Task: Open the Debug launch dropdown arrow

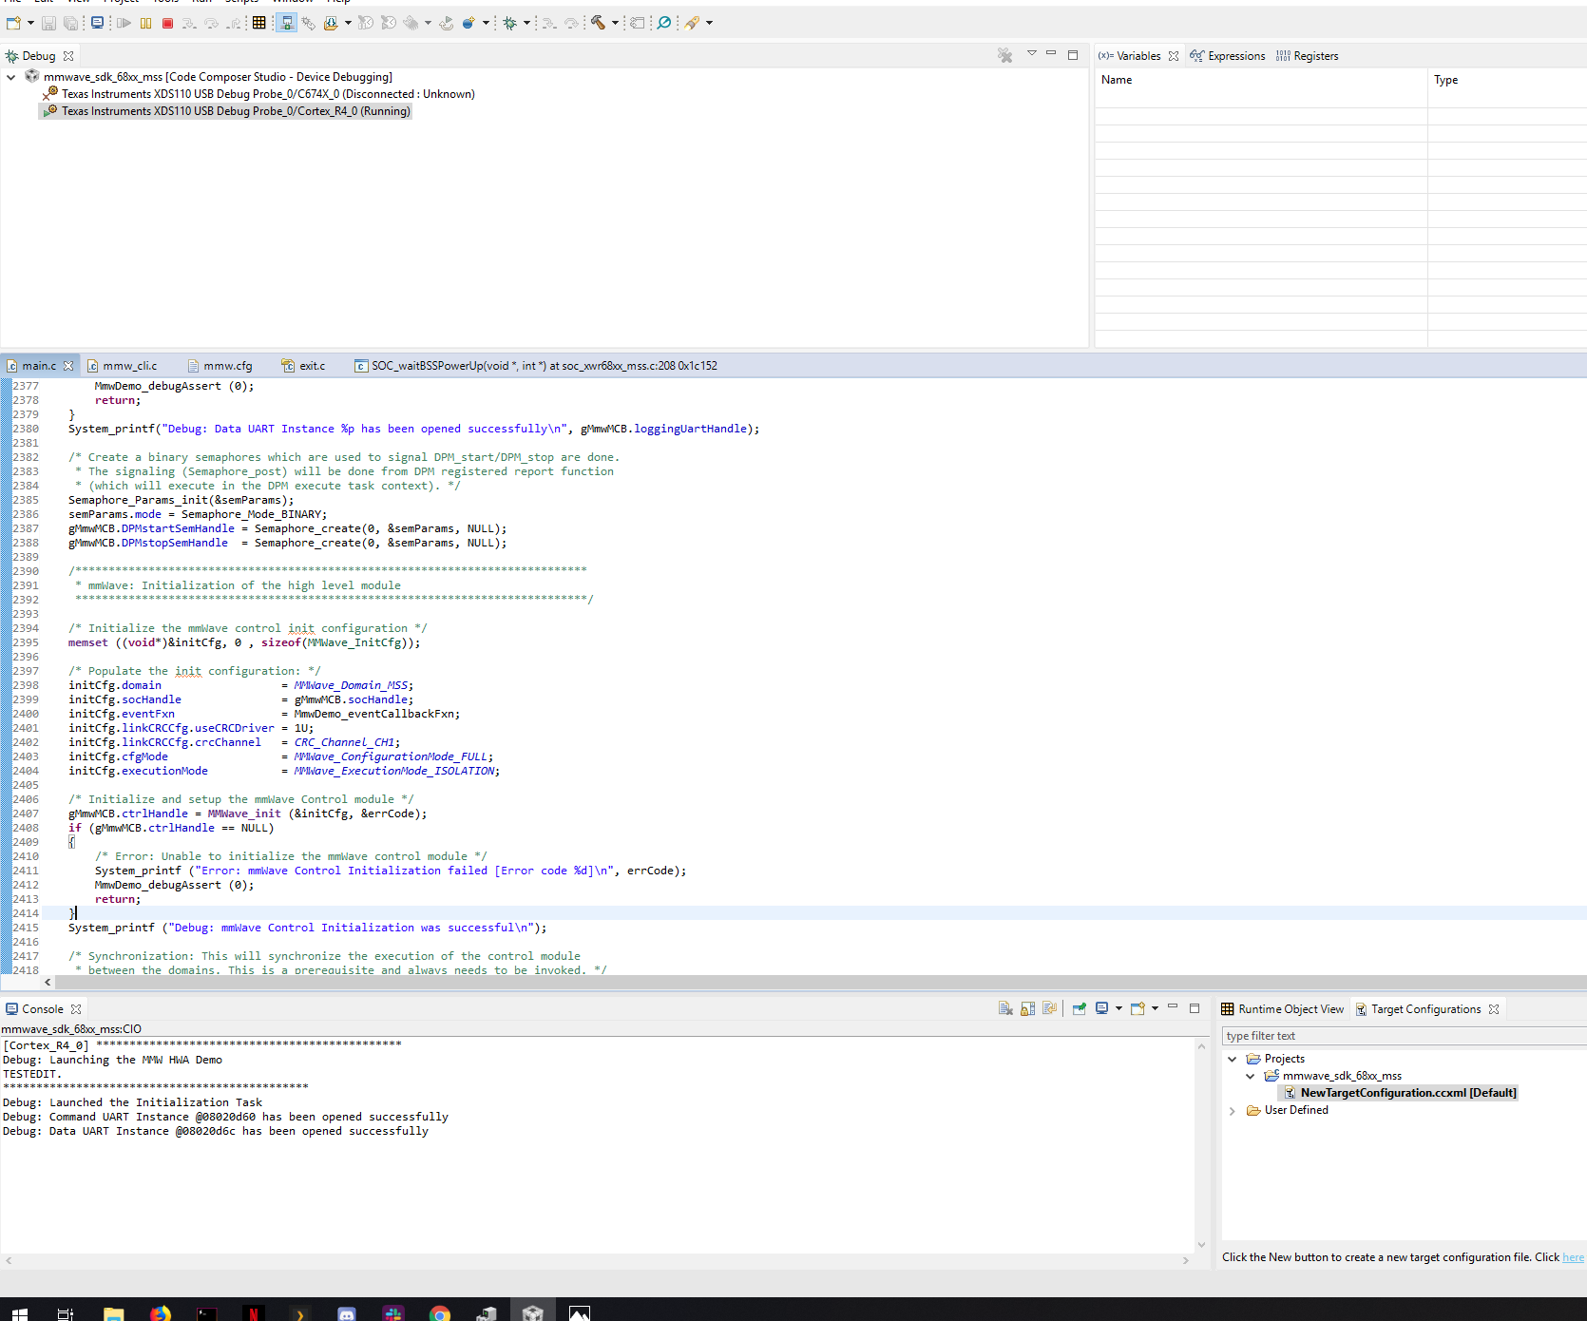Action: pyautogui.click(x=526, y=23)
